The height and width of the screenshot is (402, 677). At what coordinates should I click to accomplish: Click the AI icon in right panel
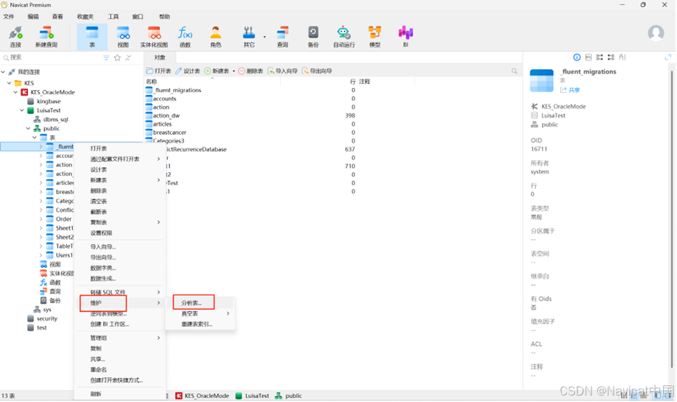pos(622,57)
